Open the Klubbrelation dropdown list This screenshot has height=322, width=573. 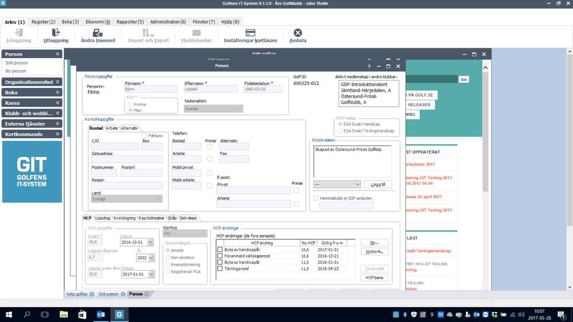coord(337,184)
